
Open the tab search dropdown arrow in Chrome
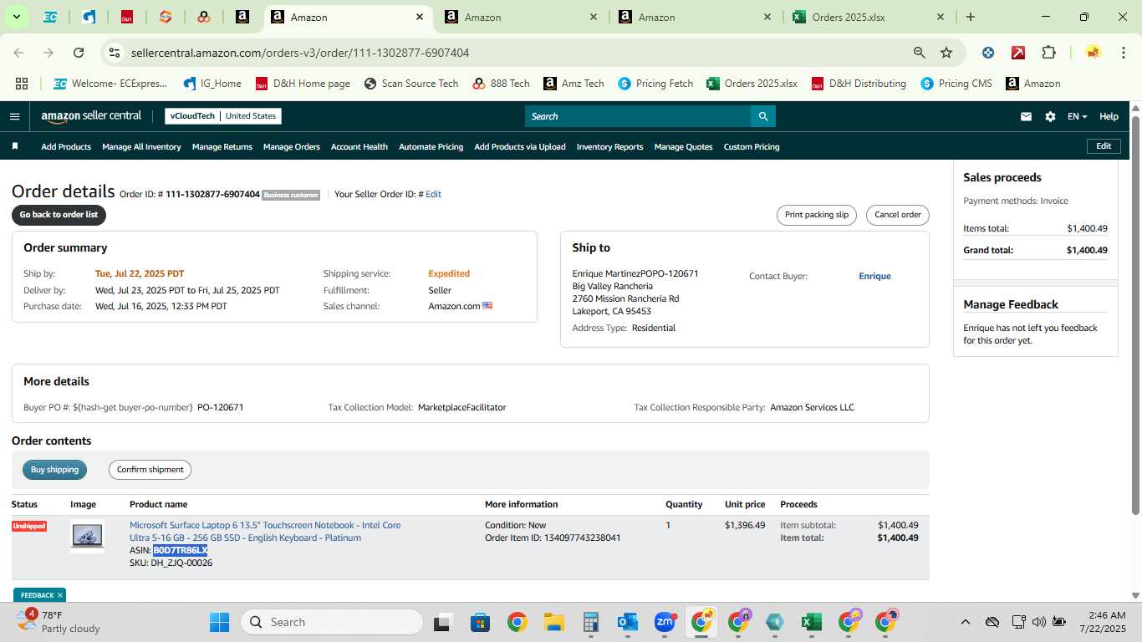point(17,17)
